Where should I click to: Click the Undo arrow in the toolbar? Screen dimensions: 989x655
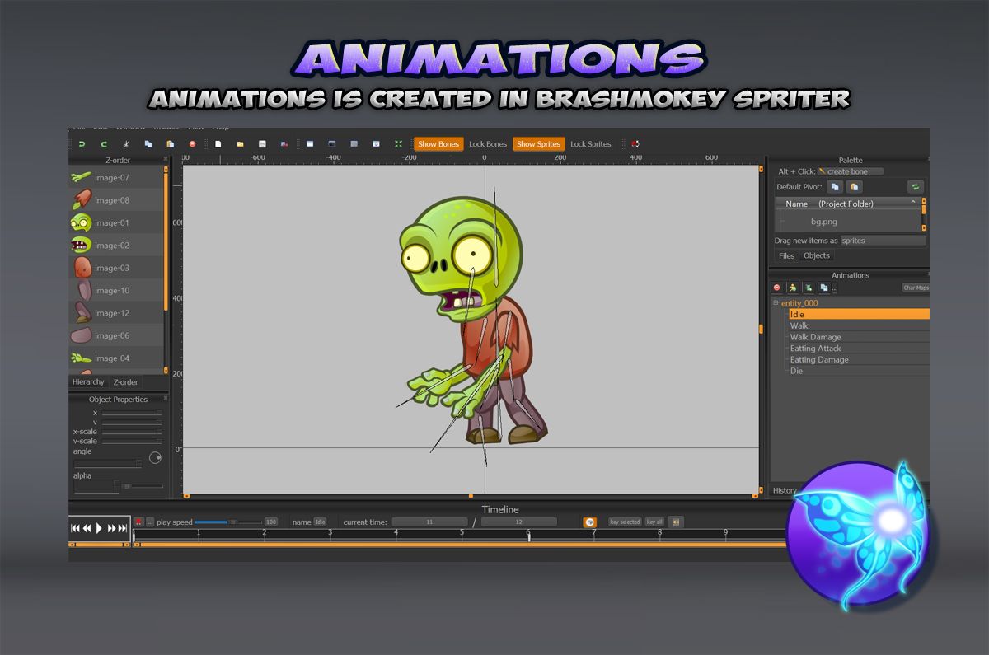[82, 144]
